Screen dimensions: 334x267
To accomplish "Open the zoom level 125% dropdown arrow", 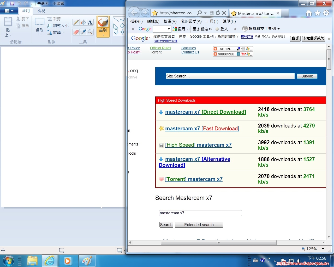I will point(323,249).
